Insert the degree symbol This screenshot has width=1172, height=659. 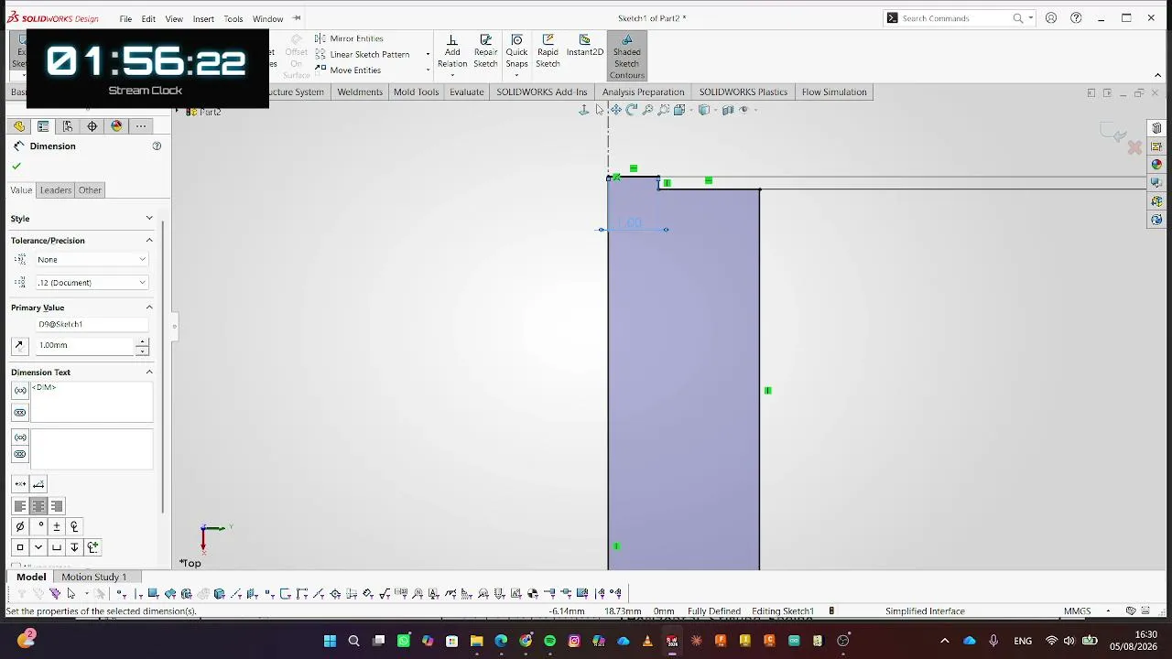click(x=38, y=526)
